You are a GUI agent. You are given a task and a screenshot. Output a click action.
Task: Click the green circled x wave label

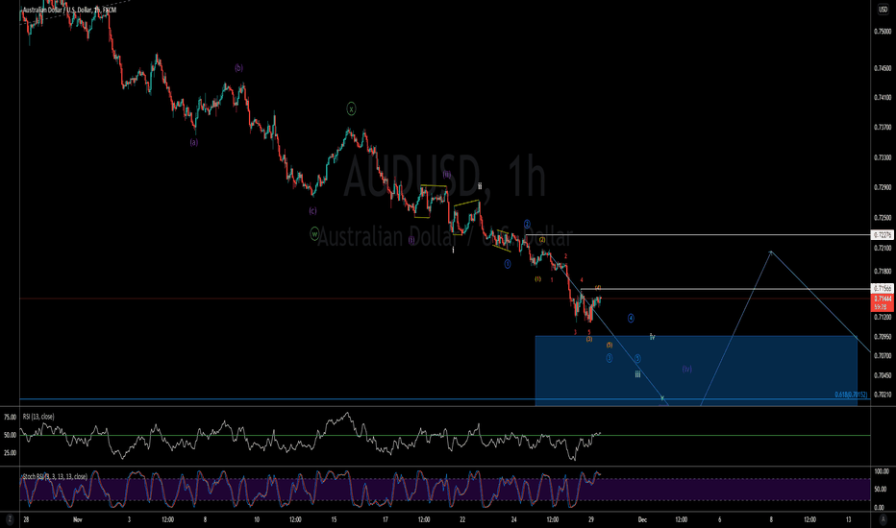(352, 108)
